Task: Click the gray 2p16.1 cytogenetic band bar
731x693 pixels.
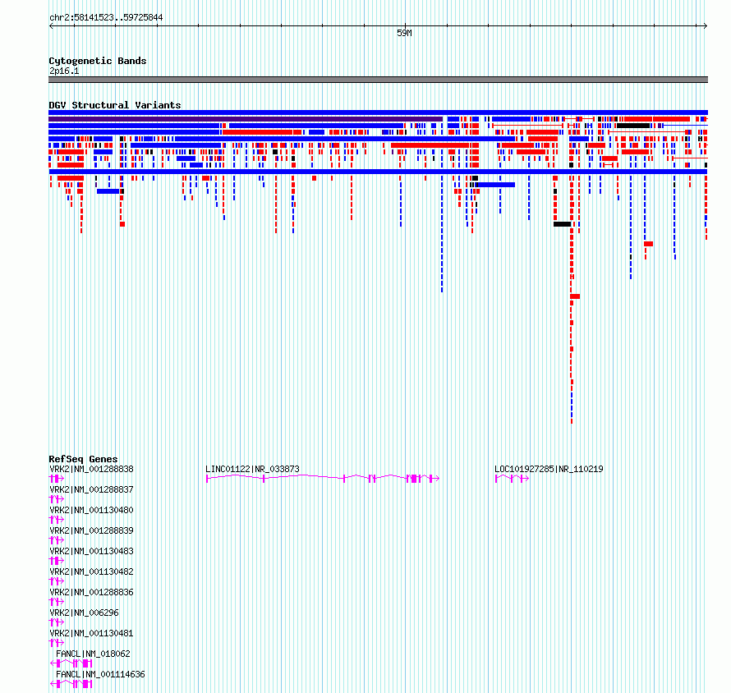Action: 378,80
